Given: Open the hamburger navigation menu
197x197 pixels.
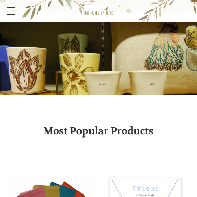Looking at the screenshot, I should (11, 11).
